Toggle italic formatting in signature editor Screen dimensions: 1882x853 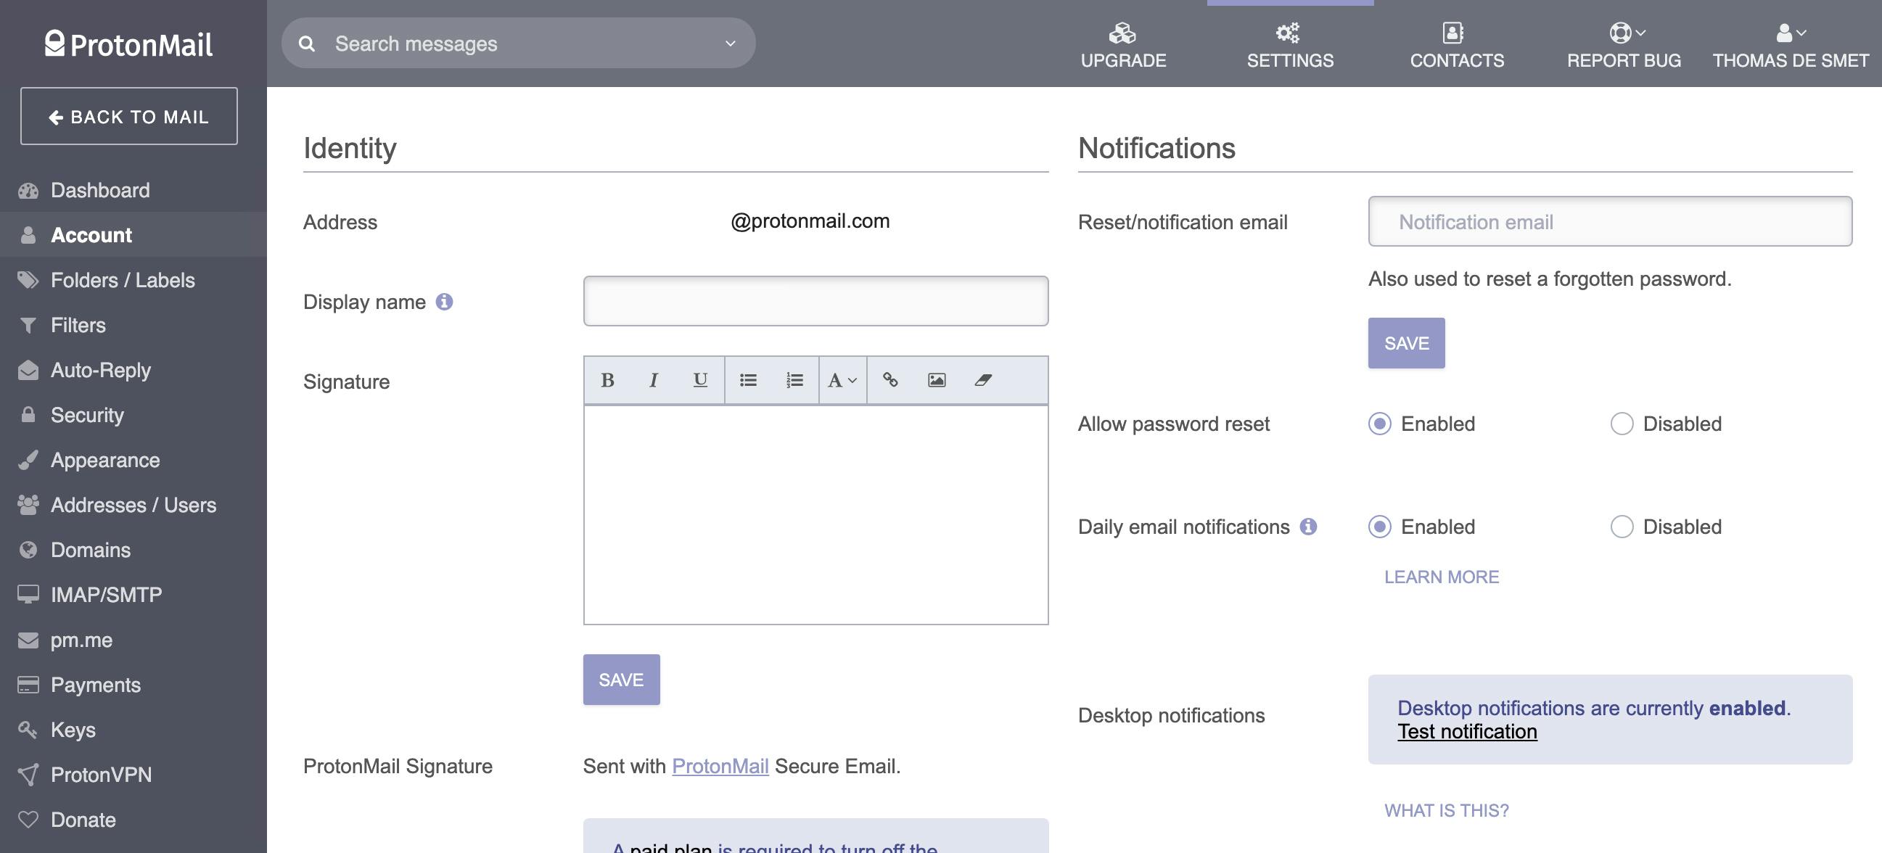pos(653,380)
